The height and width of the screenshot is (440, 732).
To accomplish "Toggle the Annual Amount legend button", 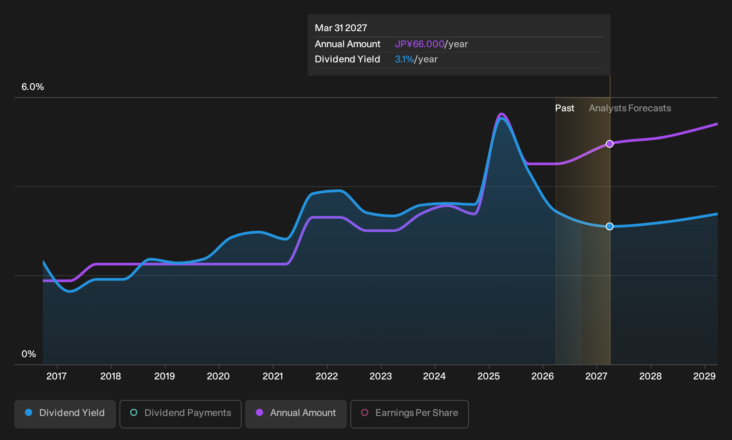I will pyautogui.click(x=296, y=414).
